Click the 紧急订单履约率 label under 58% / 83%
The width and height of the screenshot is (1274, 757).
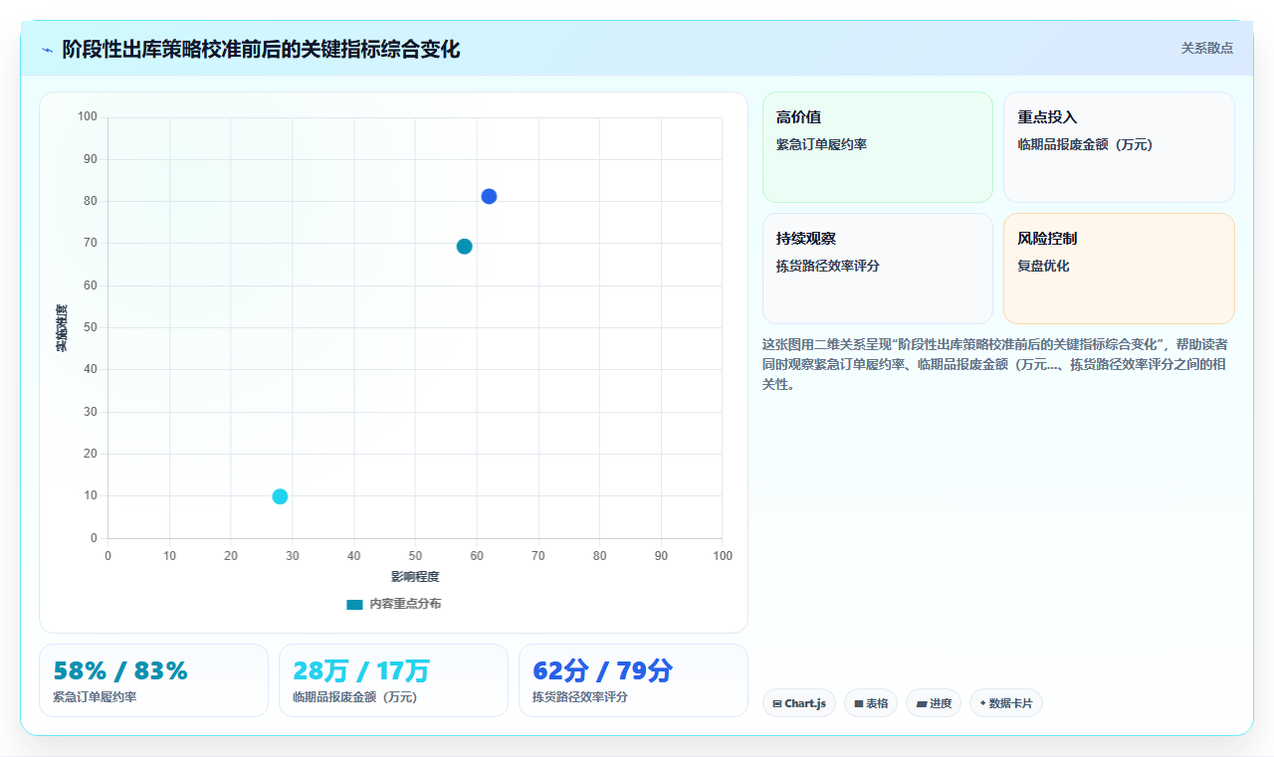click(x=95, y=697)
